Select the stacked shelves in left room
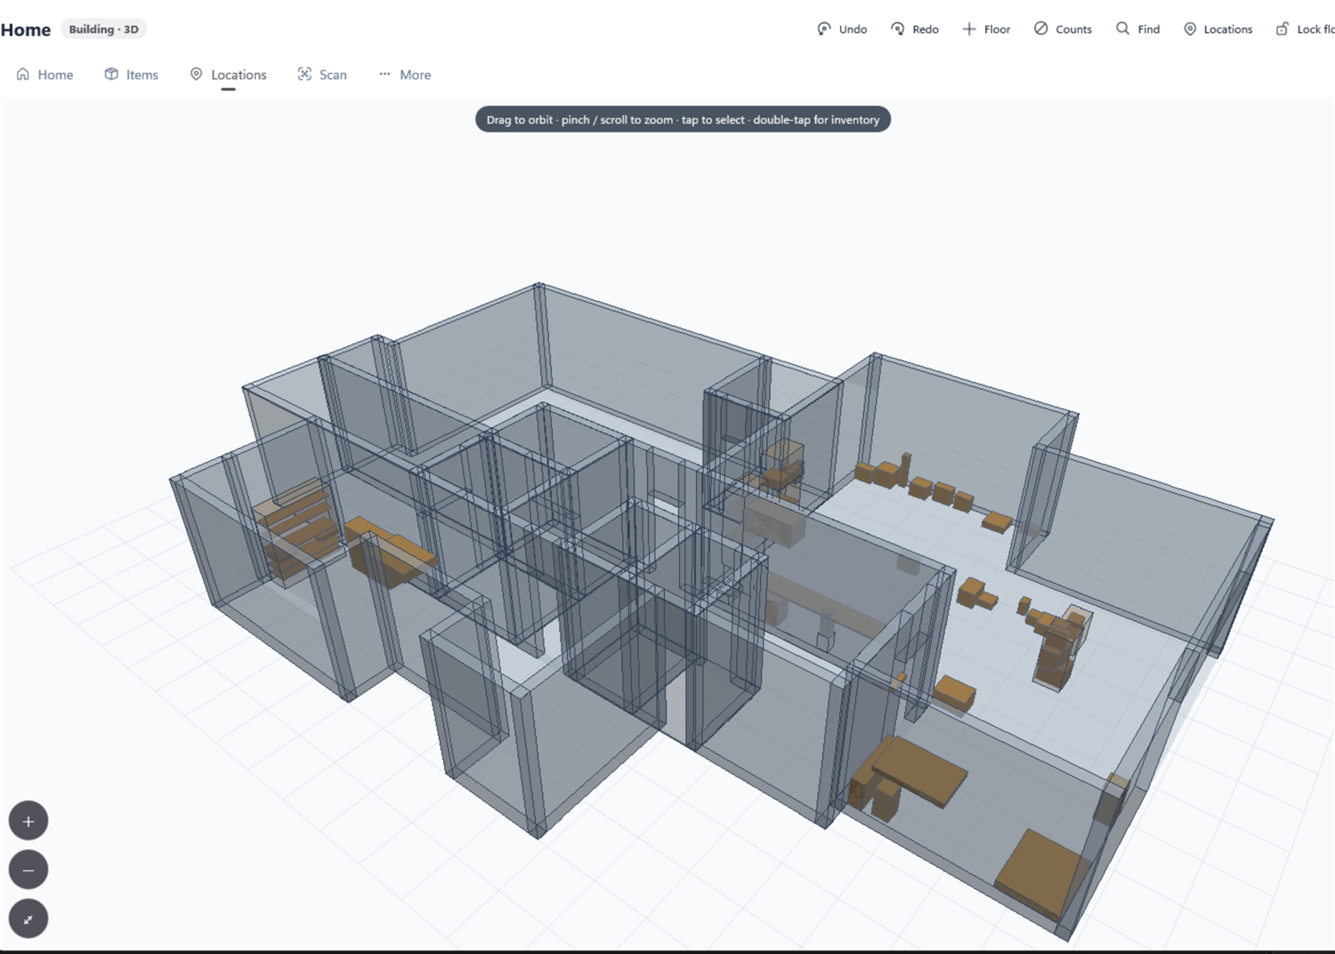 tap(299, 531)
